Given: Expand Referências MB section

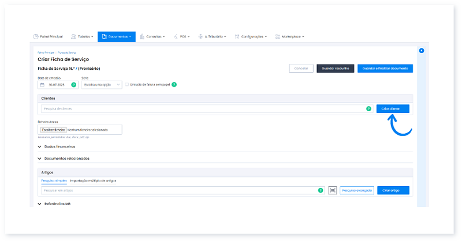Looking at the screenshot, I should [x=57, y=204].
